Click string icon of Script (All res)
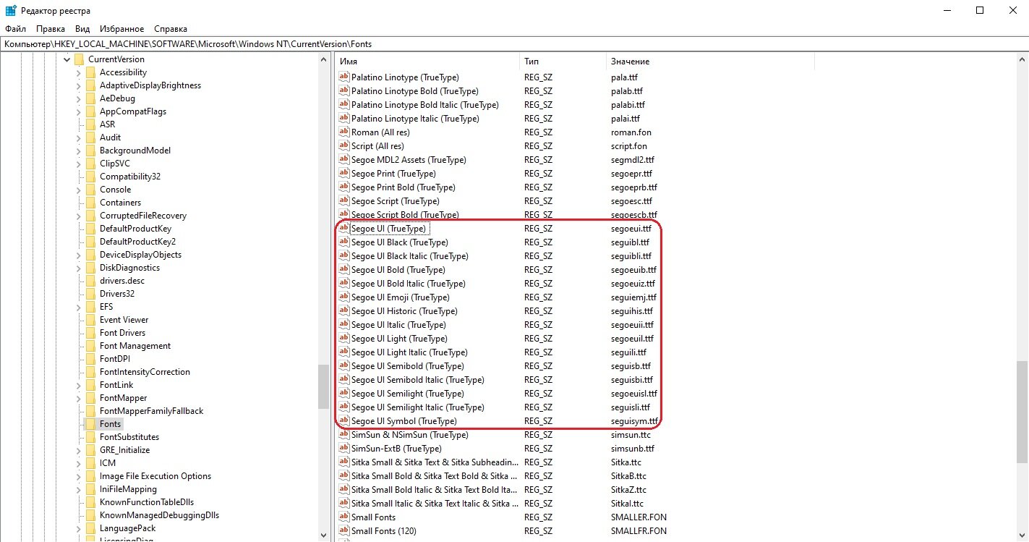This screenshot has width=1029, height=542. pyautogui.click(x=344, y=146)
